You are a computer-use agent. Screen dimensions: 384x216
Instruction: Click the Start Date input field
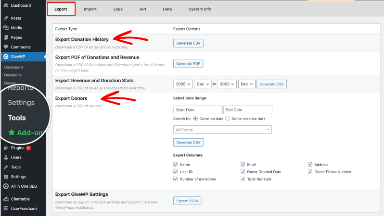(x=198, y=110)
